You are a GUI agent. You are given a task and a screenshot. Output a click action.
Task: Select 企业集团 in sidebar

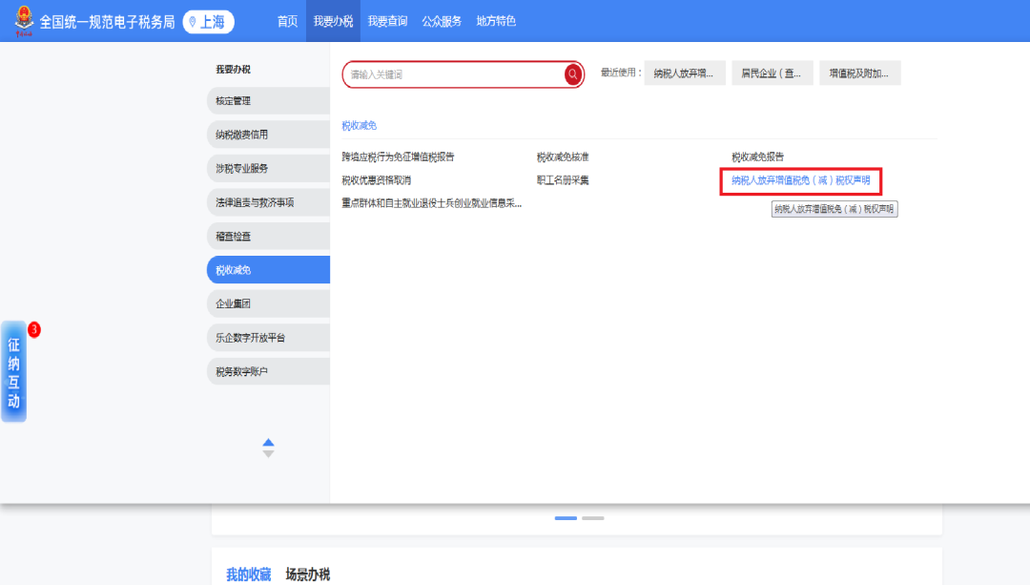click(x=268, y=303)
